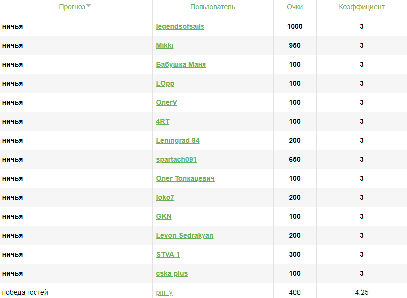This screenshot has height=298, width=407.
Task: Click the LOpp username link
Action: click(165, 84)
